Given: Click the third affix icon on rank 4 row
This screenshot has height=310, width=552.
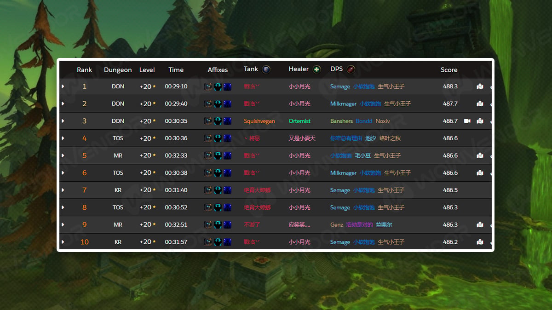Looking at the screenshot, I should [x=227, y=138].
